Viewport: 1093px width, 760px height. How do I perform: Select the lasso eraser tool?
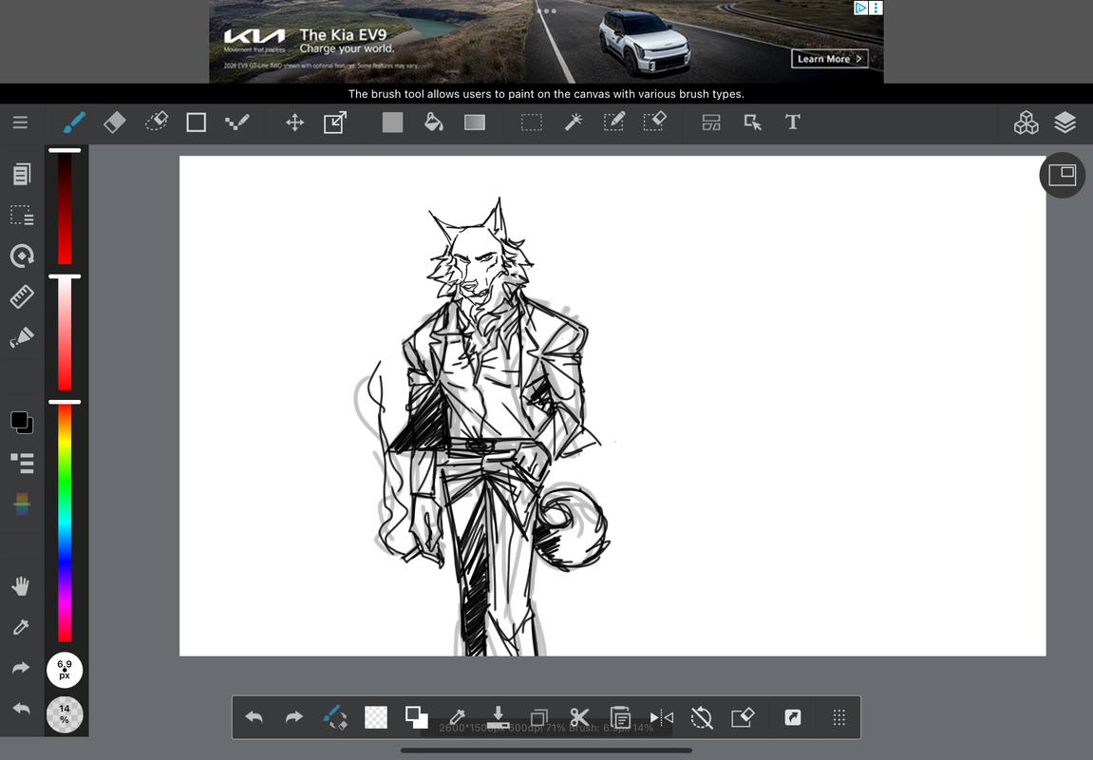156,122
